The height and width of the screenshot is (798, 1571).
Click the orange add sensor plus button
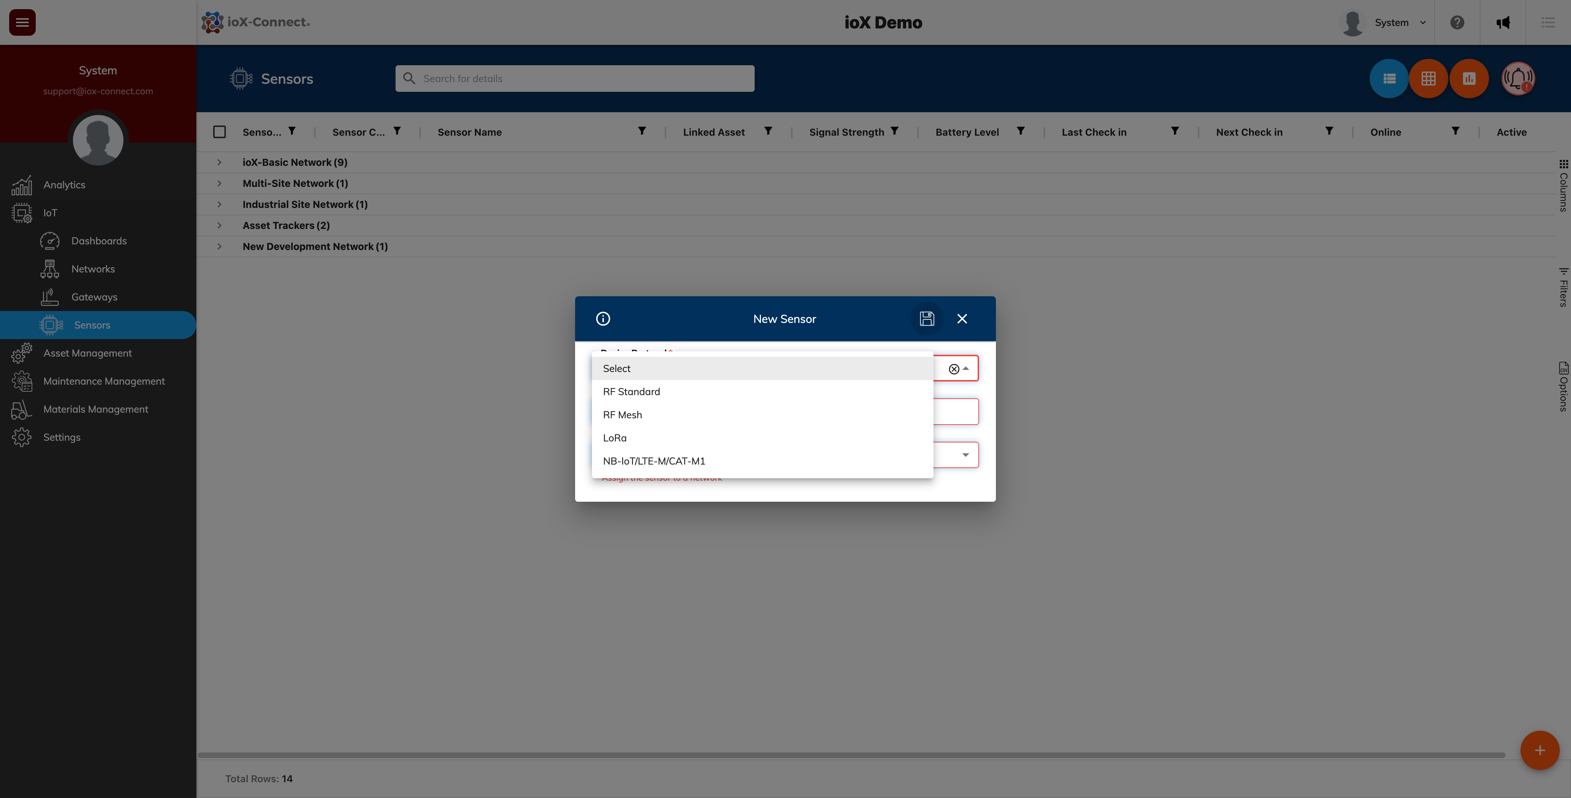point(1539,750)
